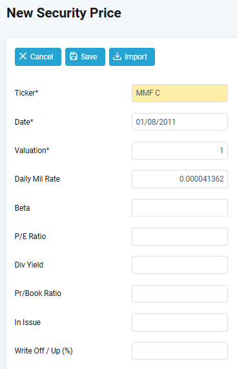The width and height of the screenshot is (237, 369).
Task: Edit the Daily Mil Rate value
Action: [180, 179]
